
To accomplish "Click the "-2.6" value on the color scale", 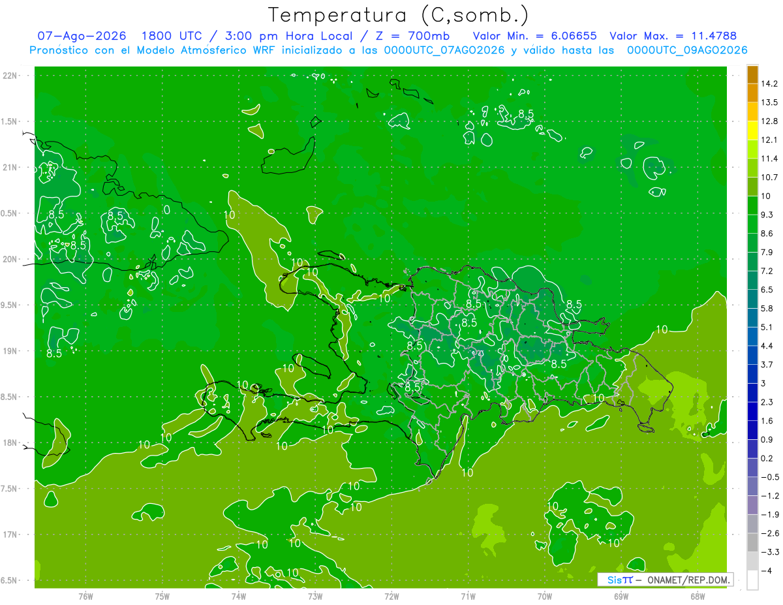I will (x=769, y=533).
